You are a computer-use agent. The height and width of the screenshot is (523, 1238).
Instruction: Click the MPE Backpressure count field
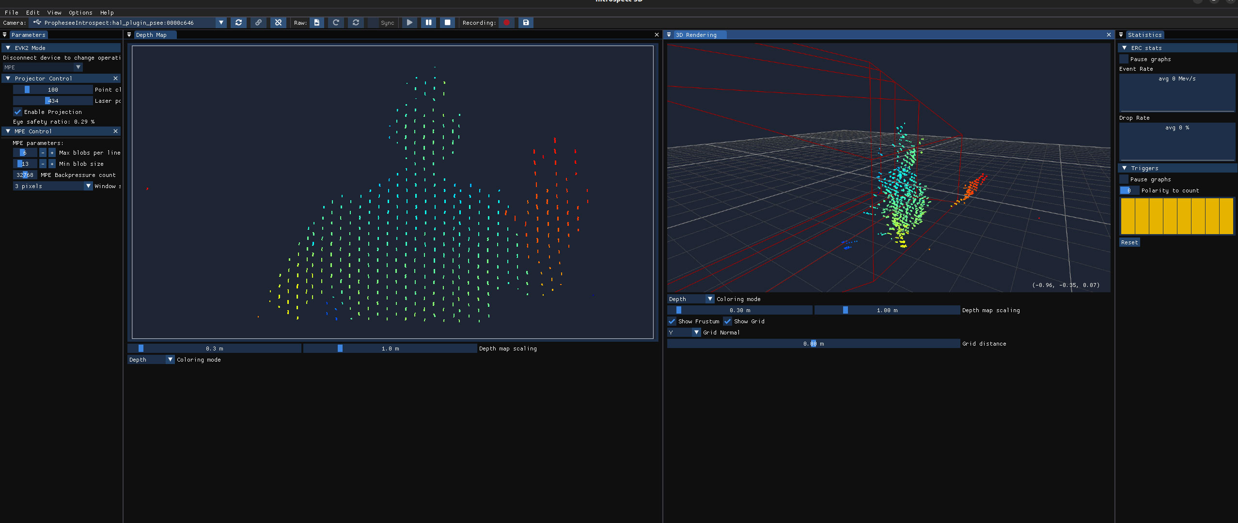(25, 175)
